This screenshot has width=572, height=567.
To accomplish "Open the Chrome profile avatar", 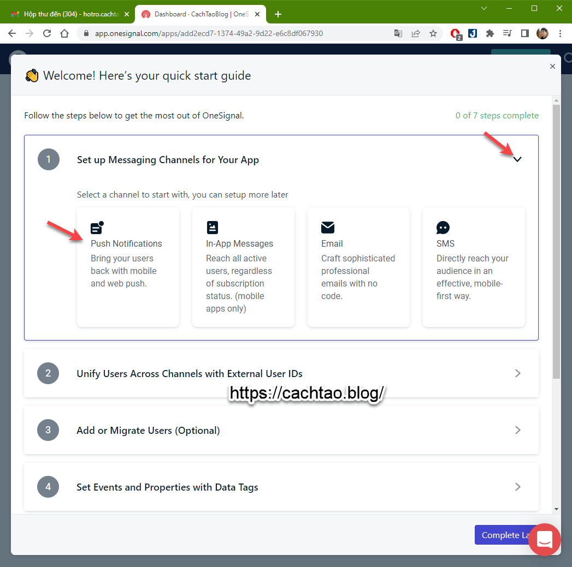I will (542, 33).
